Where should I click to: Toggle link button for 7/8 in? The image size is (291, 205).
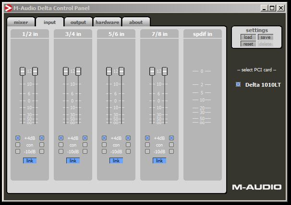[x=159, y=160]
